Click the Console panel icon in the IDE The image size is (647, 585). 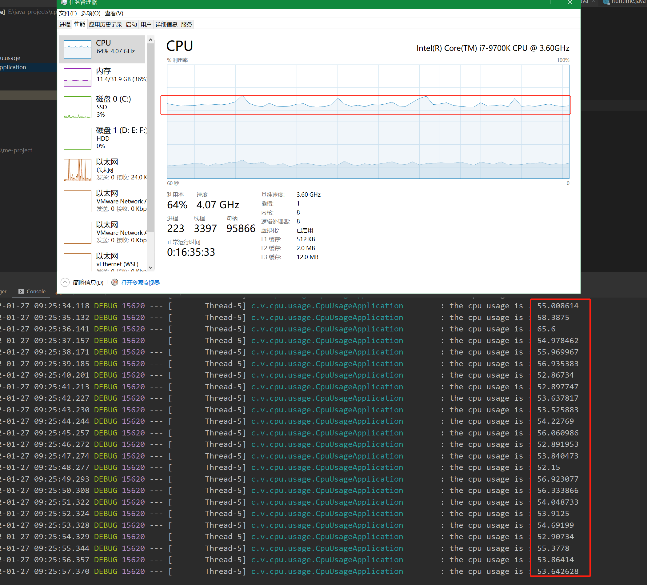pyautogui.click(x=21, y=291)
